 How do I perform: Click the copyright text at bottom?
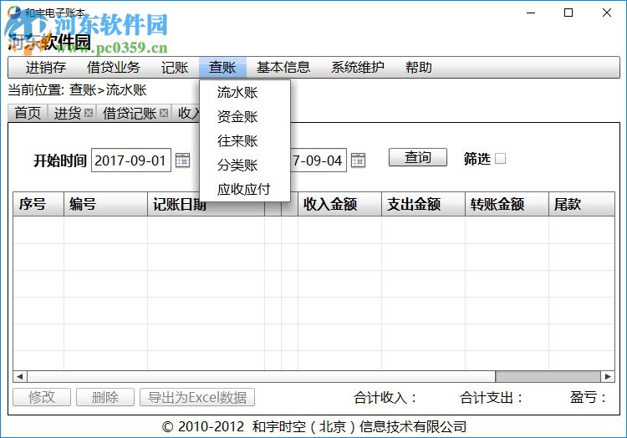(313, 427)
